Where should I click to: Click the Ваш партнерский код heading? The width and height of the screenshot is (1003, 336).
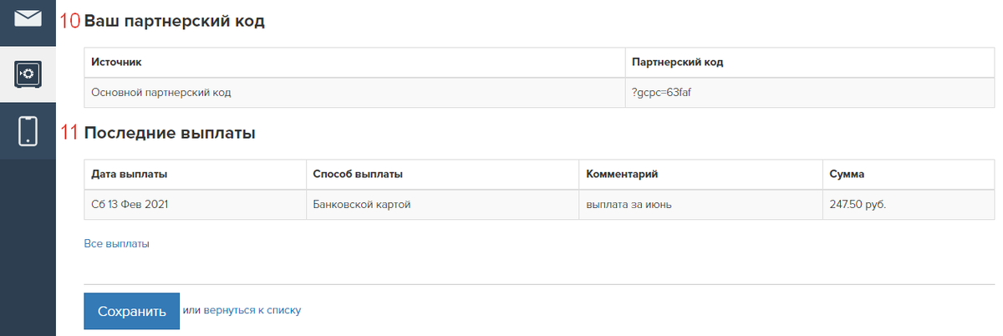[x=175, y=22]
